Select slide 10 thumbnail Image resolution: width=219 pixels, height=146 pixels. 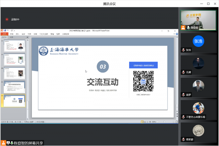[14, 73]
